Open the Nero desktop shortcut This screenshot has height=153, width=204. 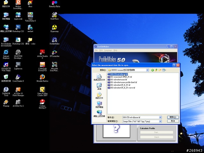point(30,4)
